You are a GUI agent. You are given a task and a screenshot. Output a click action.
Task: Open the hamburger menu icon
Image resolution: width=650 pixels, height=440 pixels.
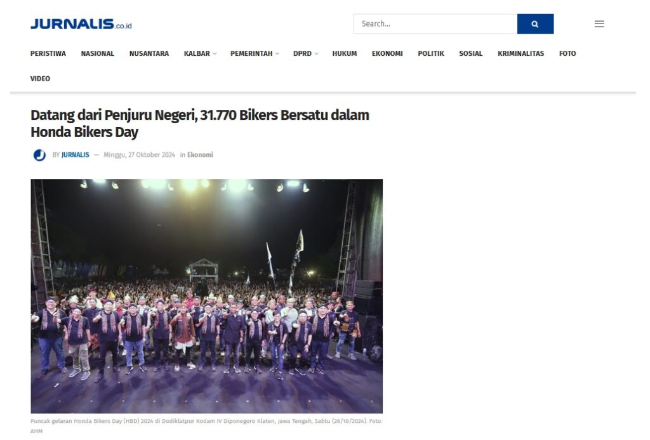tap(599, 23)
